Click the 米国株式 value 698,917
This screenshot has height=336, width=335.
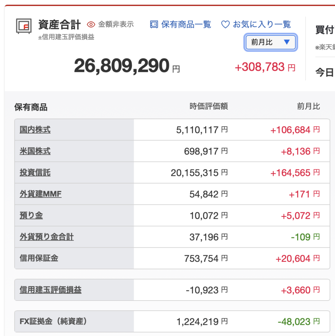click(x=201, y=151)
